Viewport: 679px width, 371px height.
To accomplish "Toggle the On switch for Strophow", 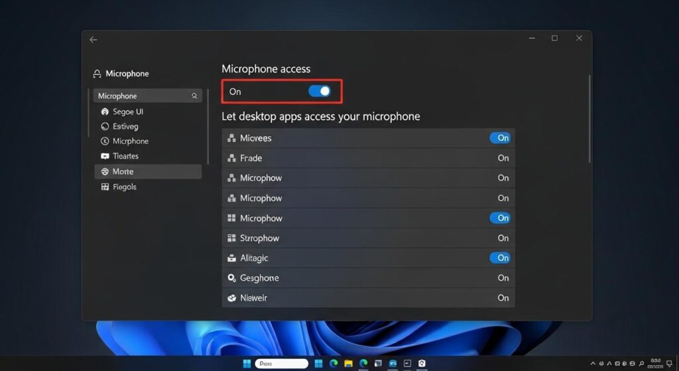I will [x=503, y=238].
